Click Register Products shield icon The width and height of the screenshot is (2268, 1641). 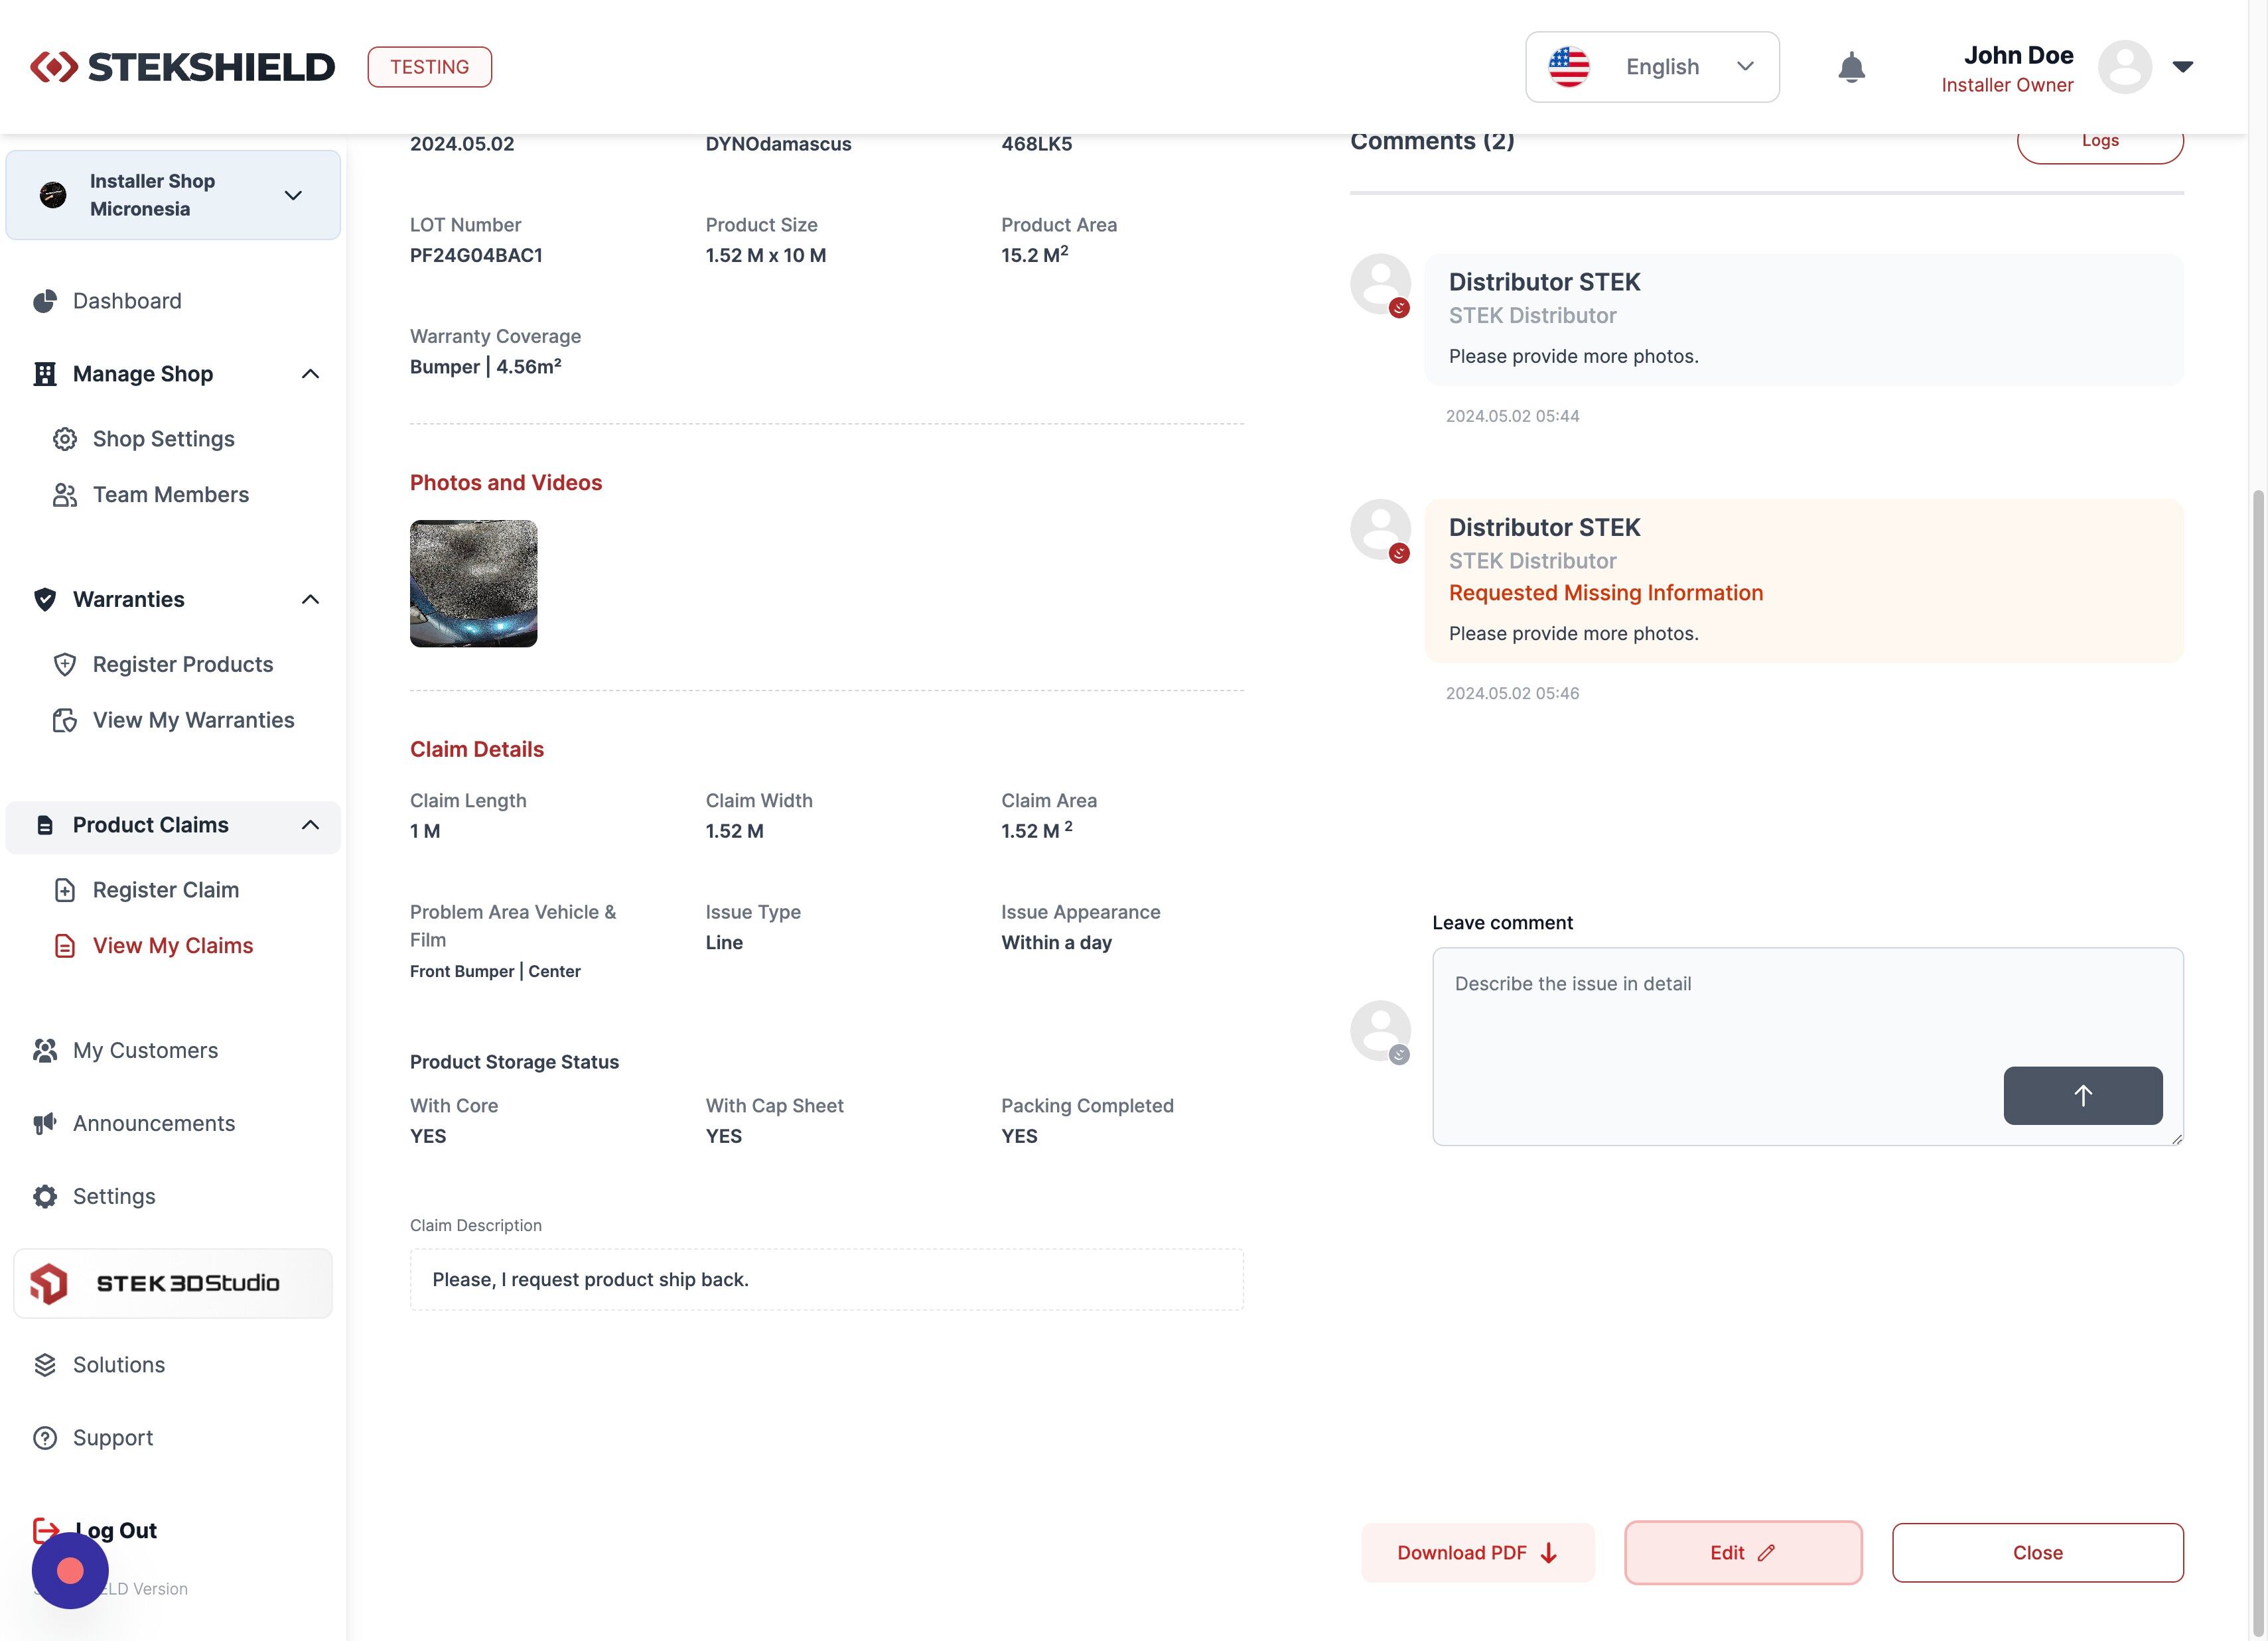coord(65,665)
